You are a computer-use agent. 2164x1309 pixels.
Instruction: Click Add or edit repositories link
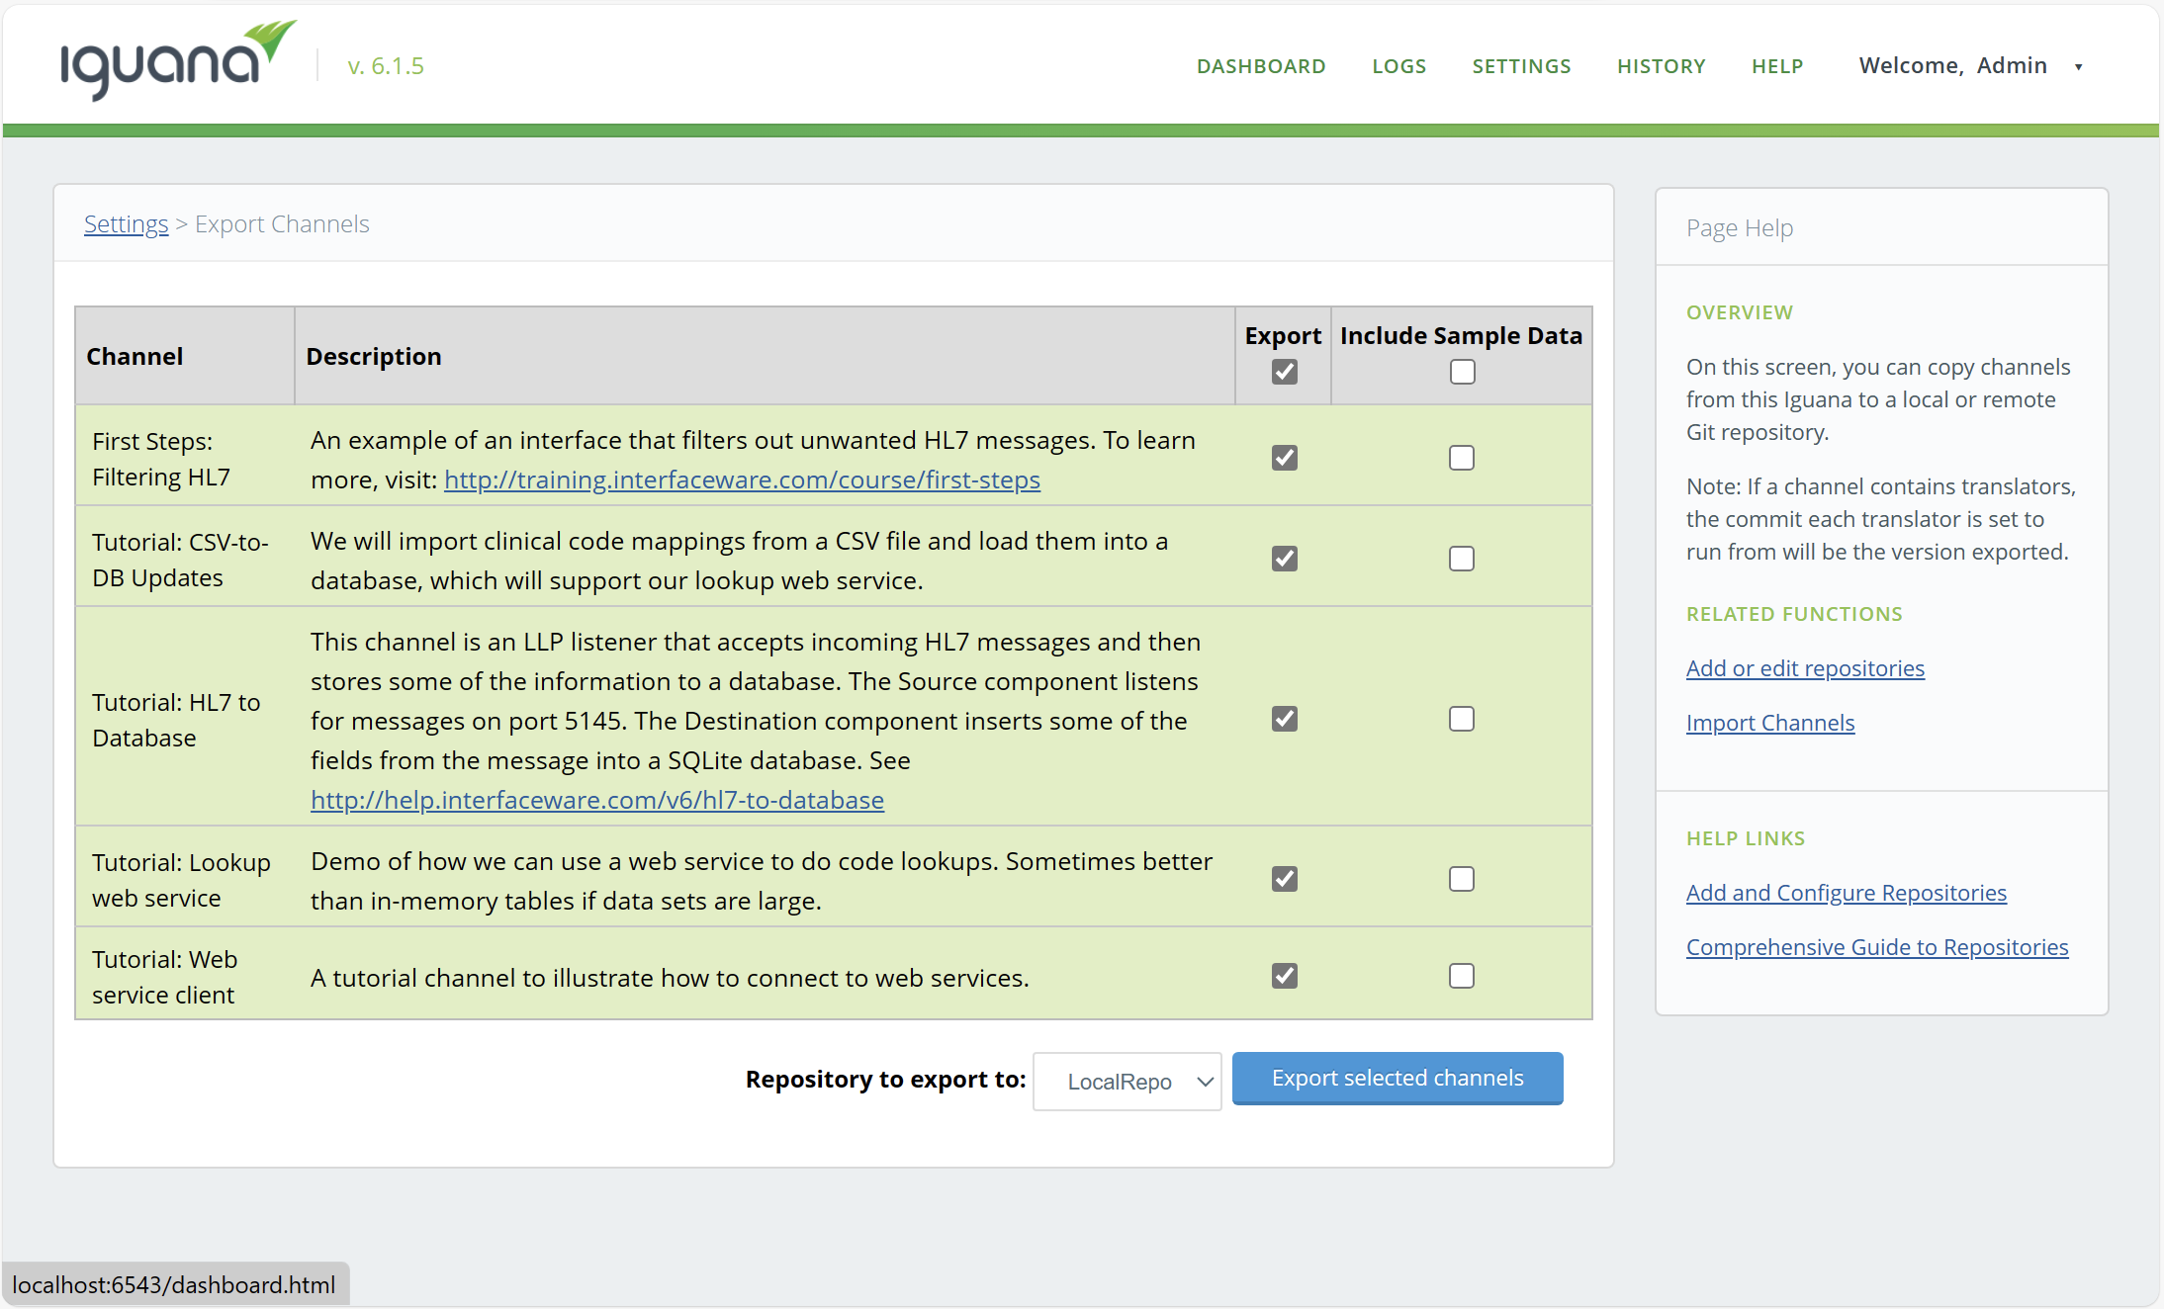1804,668
